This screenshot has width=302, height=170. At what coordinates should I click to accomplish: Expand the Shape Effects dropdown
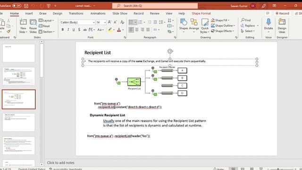coord(222,31)
